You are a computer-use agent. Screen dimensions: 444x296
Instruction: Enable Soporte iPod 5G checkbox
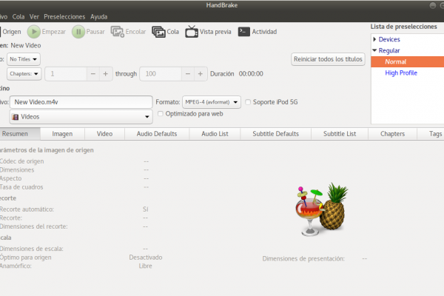click(248, 102)
